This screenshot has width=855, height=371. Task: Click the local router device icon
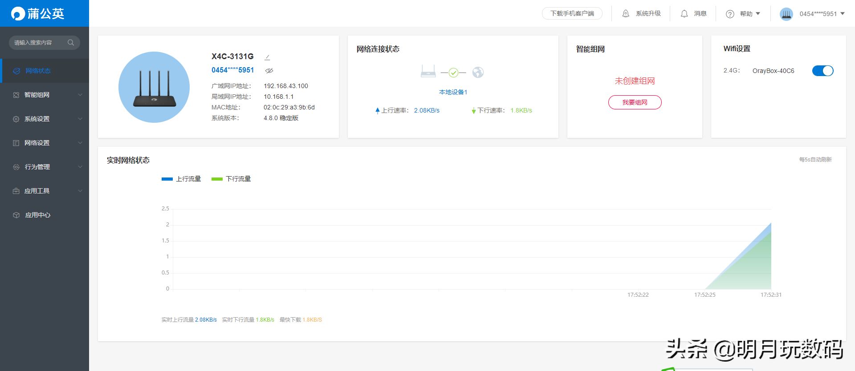click(x=428, y=71)
